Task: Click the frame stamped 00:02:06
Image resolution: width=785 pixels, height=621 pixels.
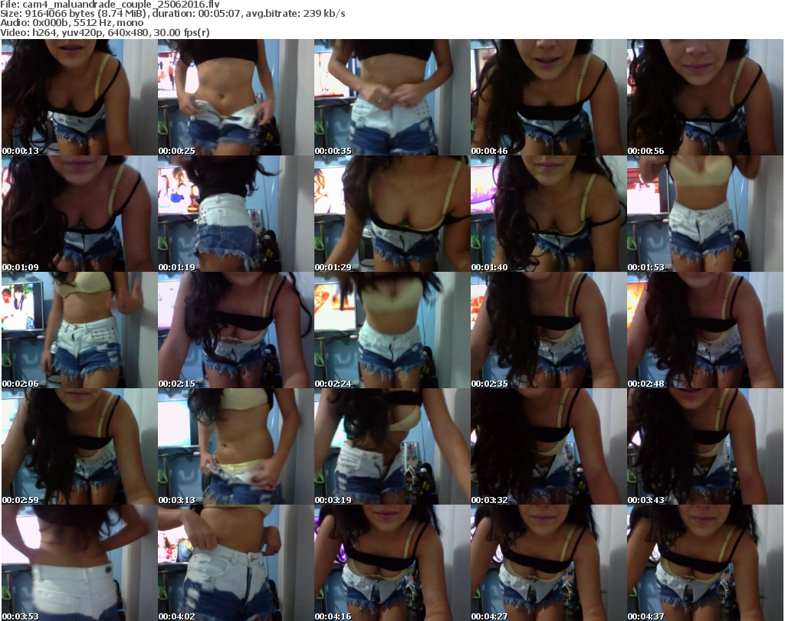Action: click(x=79, y=331)
